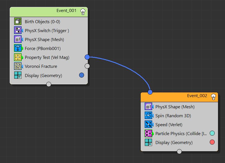Click the Property Test blue output connector
225x163 pixels.
[87, 57]
